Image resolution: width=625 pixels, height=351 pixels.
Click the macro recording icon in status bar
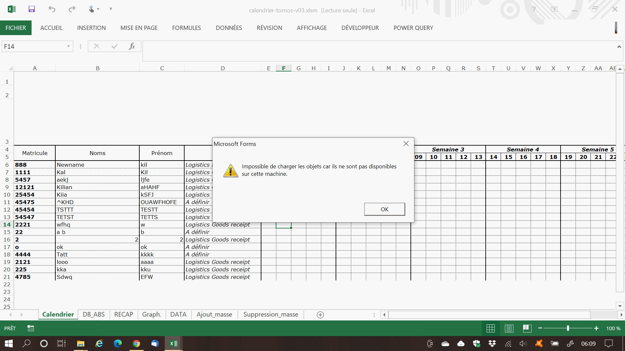[x=31, y=328]
